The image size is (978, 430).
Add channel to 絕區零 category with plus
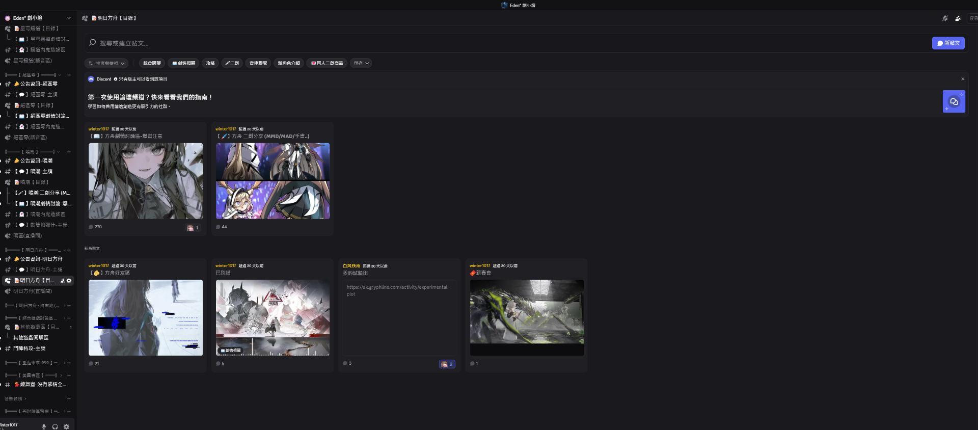click(69, 75)
